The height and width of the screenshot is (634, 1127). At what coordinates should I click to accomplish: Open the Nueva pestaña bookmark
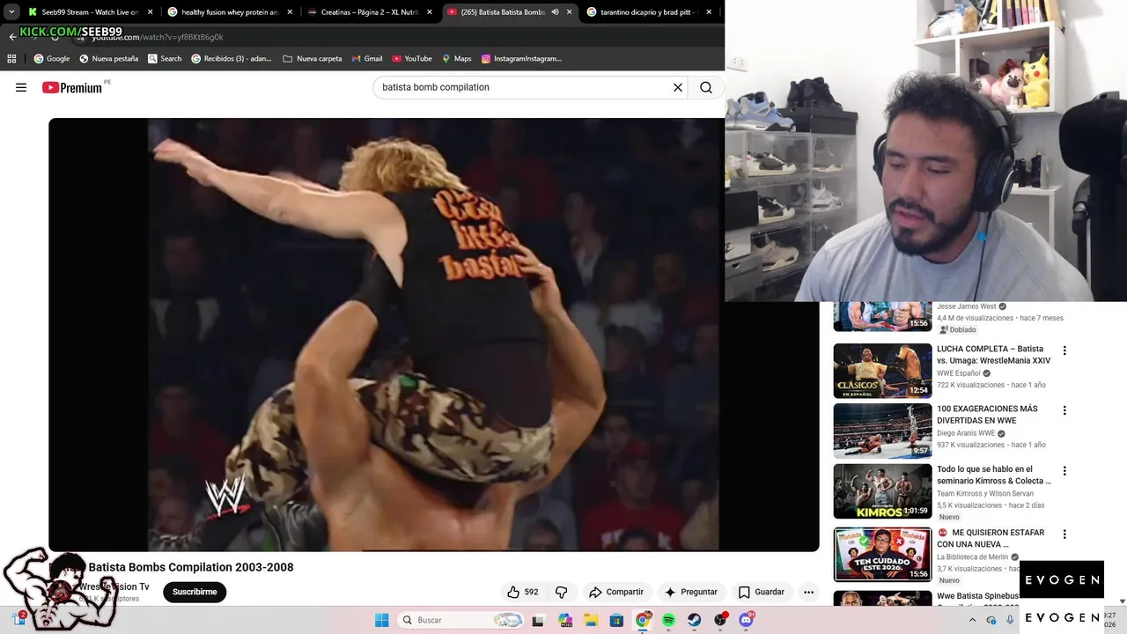click(x=109, y=59)
